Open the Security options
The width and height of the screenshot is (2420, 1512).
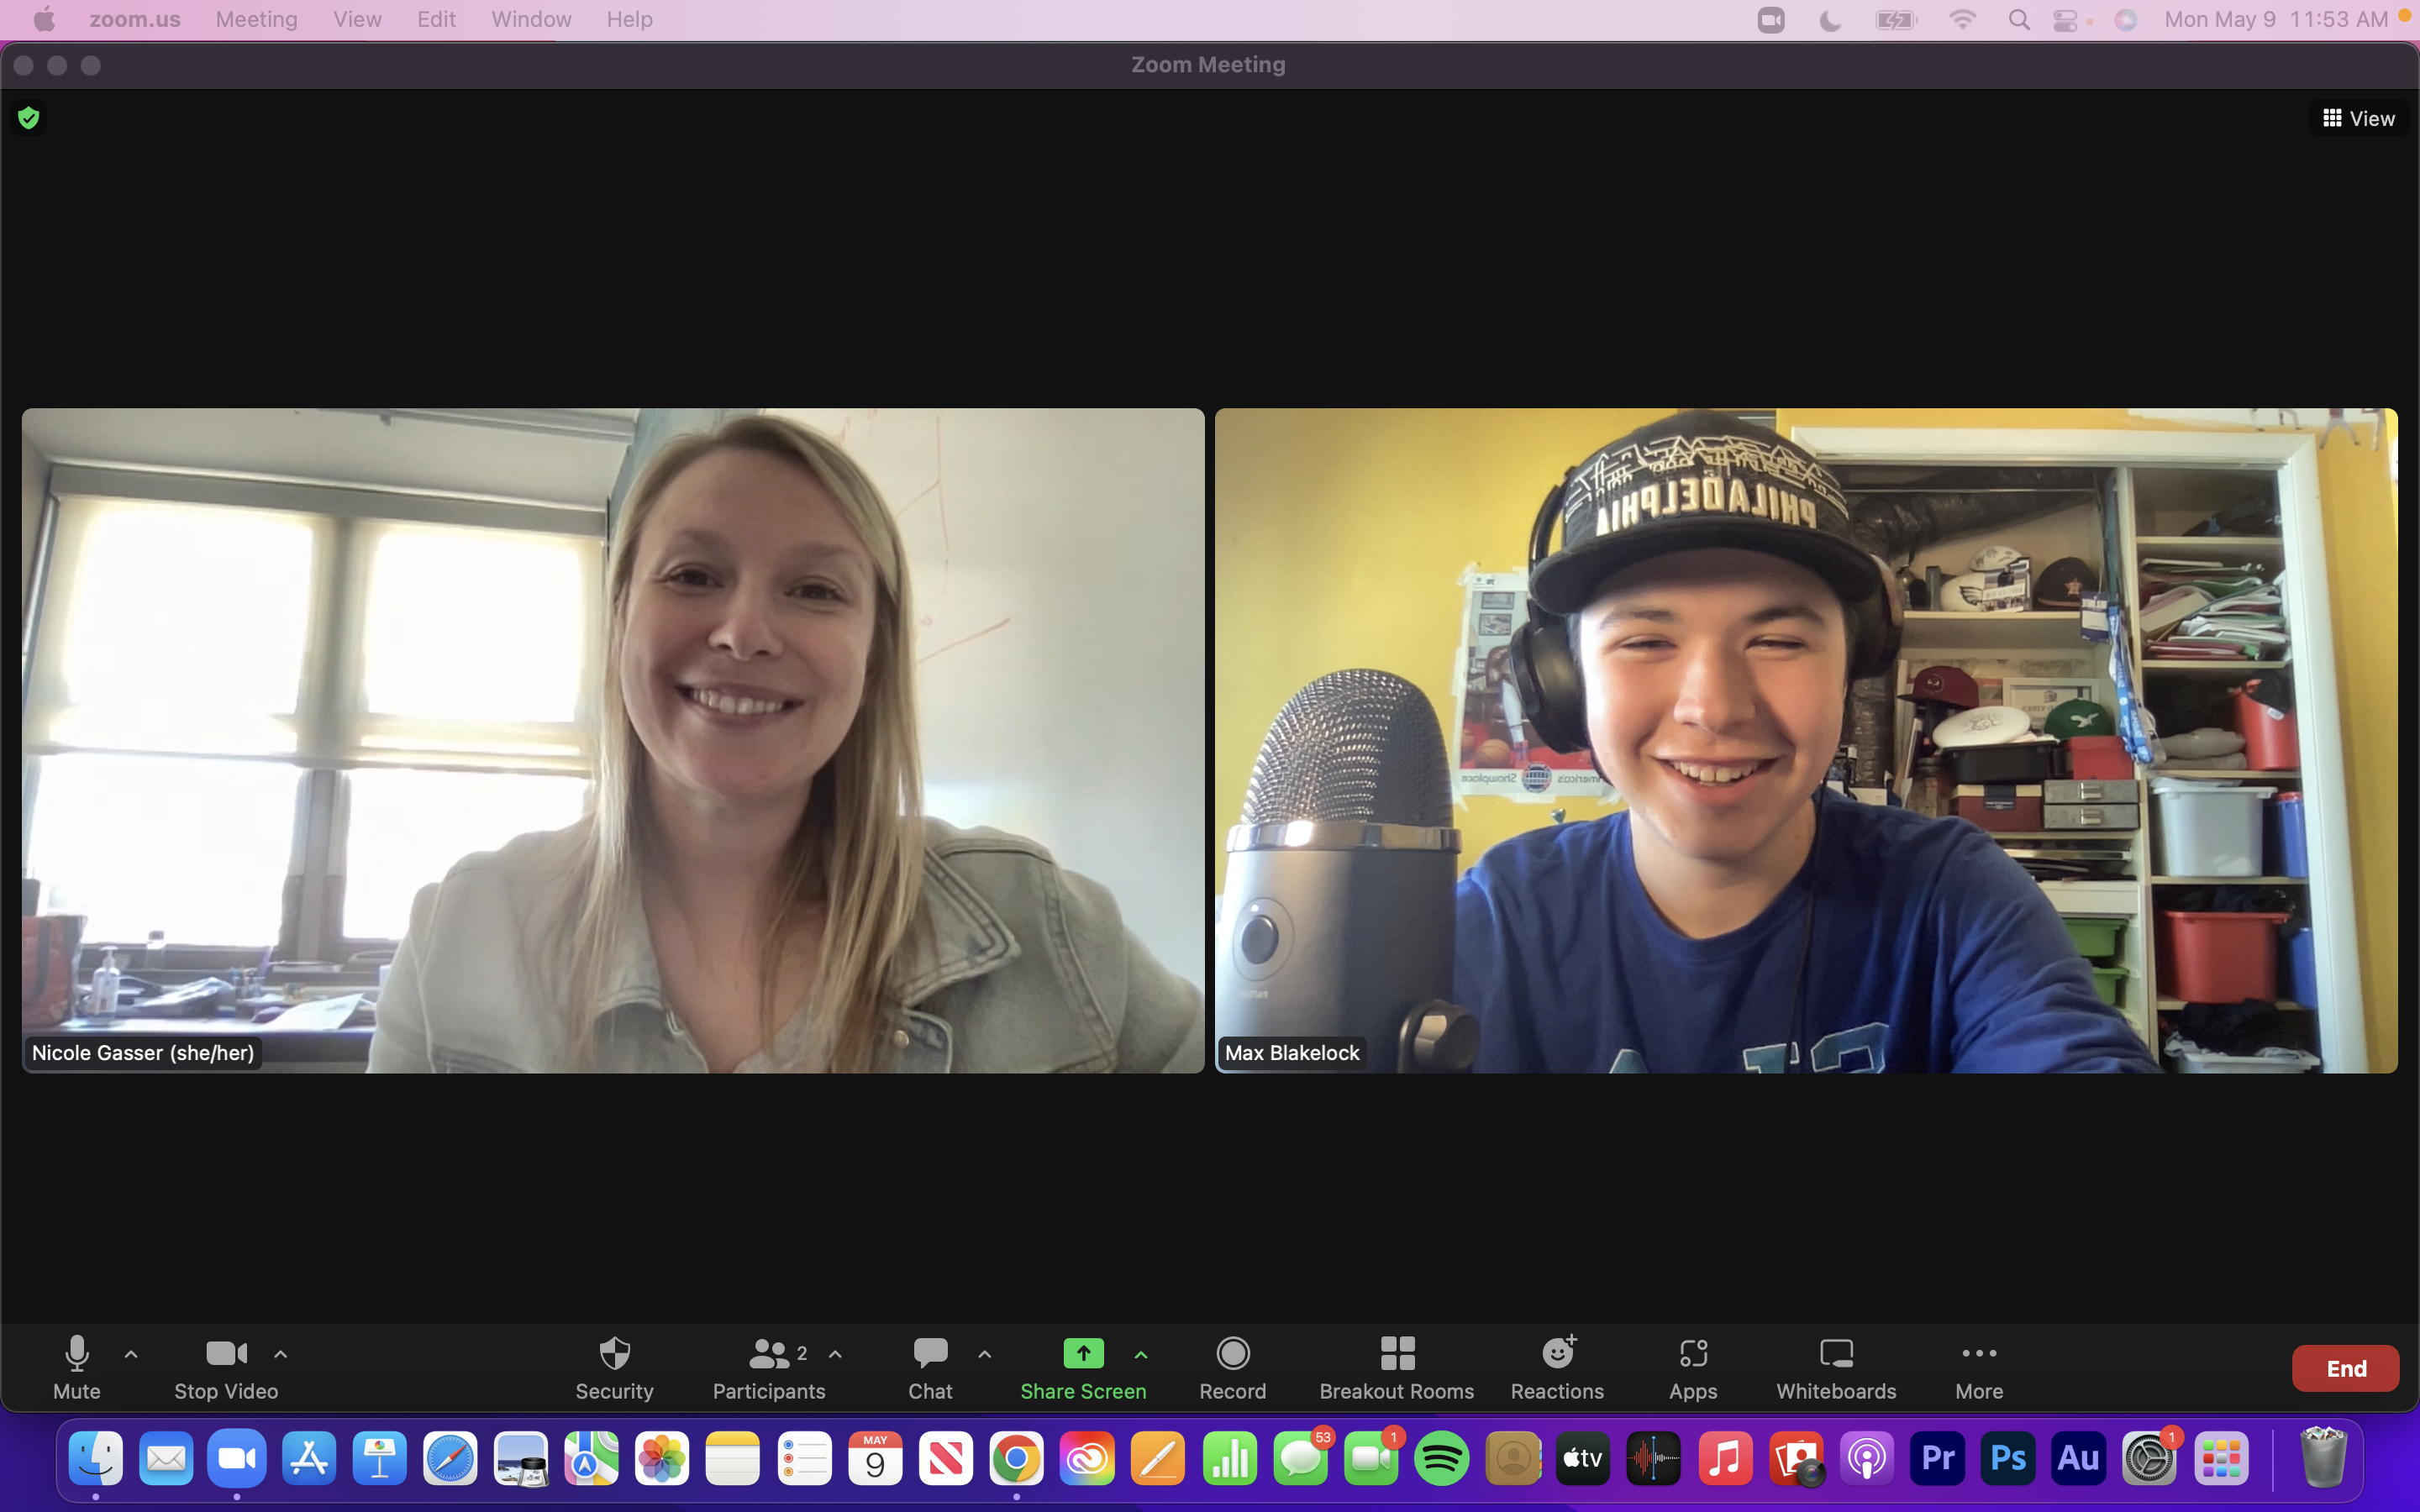coord(614,1367)
